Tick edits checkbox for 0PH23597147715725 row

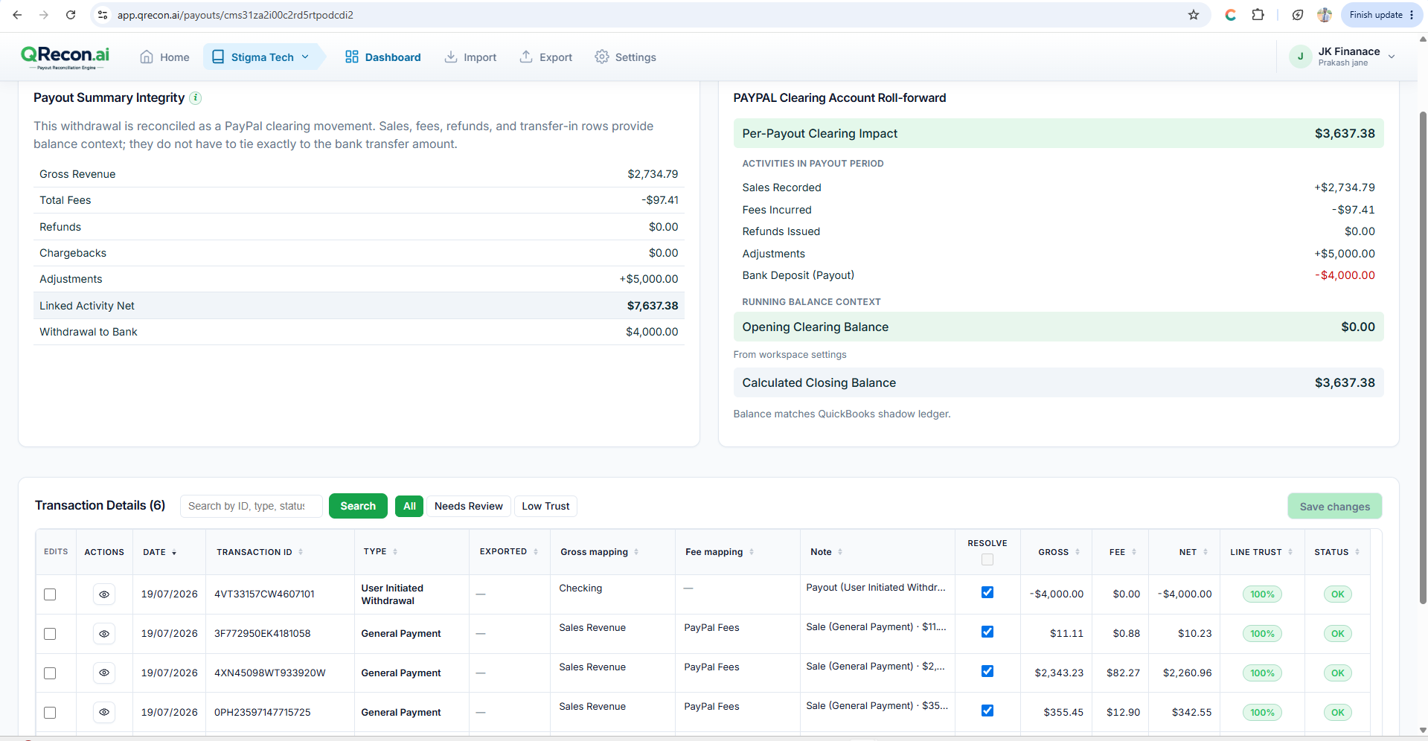click(50, 713)
